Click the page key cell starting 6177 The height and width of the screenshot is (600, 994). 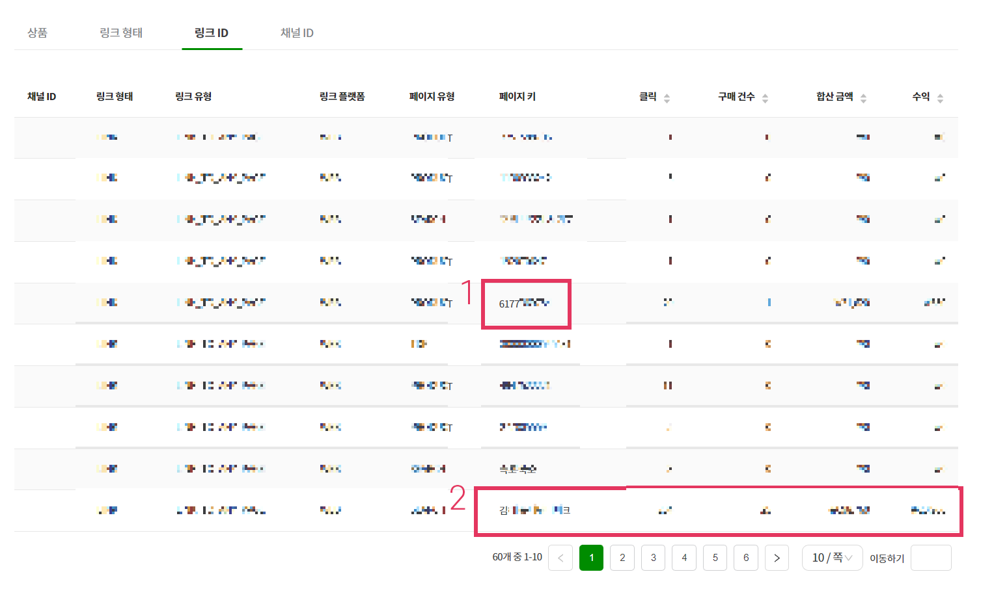click(x=525, y=304)
